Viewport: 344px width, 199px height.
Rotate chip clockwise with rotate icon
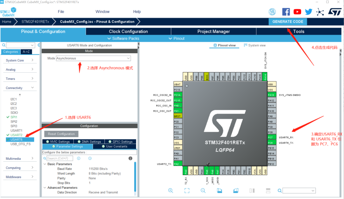click(x=219, y=191)
